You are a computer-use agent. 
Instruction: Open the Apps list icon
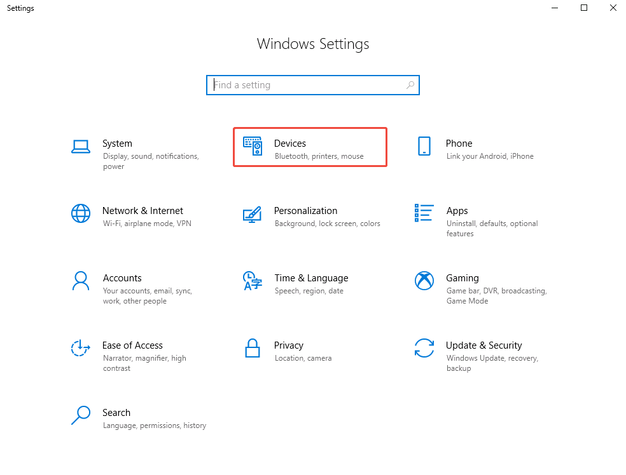[424, 213]
